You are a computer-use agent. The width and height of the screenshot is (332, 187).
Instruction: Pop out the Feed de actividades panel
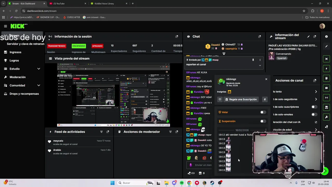click(x=108, y=132)
